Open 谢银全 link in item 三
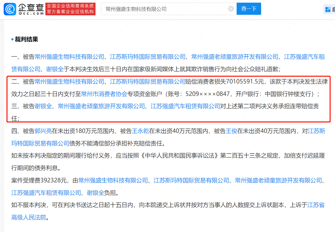This screenshot has height=232, width=335. tap(43, 106)
